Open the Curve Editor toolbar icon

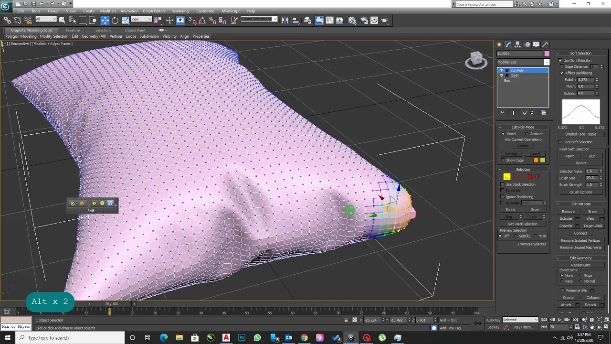[x=329, y=20]
